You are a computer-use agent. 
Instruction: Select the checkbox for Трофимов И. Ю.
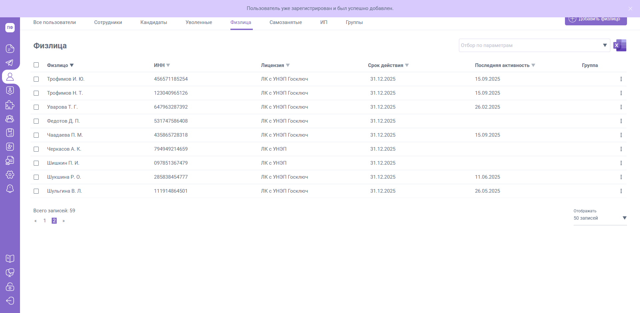(x=36, y=79)
